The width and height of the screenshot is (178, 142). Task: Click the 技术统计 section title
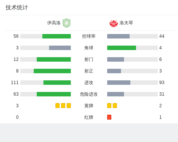click(17, 7)
